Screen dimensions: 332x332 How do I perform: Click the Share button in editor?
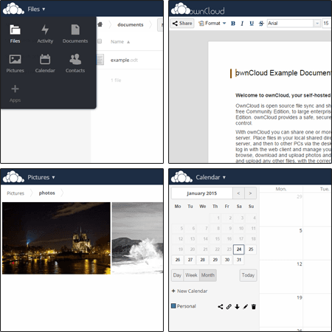tap(182, 24)
